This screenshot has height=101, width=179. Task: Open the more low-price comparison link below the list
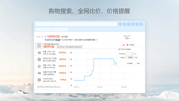[49, 87]
